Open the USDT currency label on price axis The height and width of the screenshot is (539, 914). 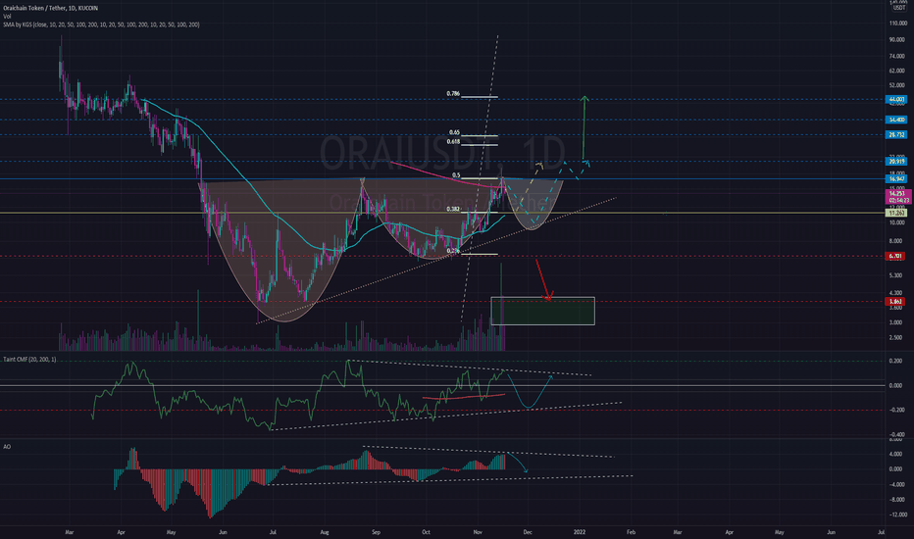pos(899,8)
